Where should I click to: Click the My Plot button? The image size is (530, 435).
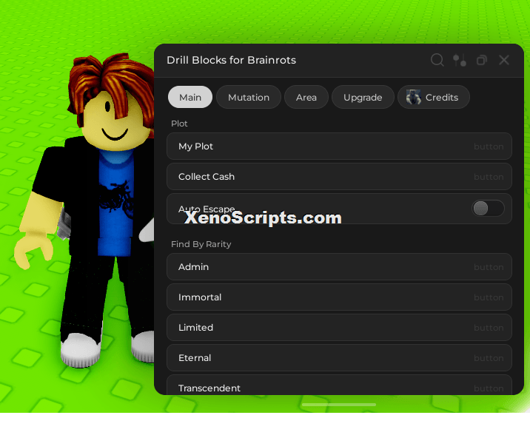pos(339,146)
